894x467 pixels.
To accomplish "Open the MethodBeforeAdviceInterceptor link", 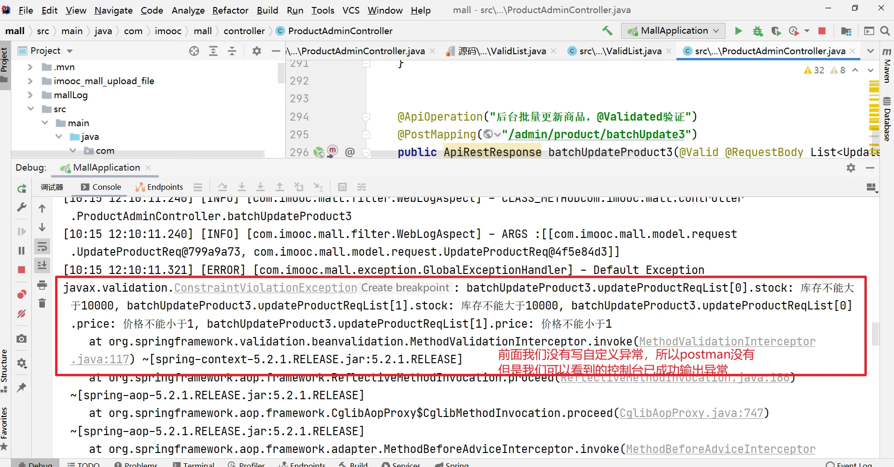I will click(720, 449).
